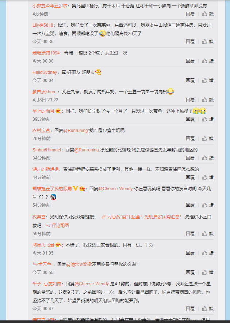The height and width of the screenshot is (323, 230).
Task: Open the @Cheese-Wendy mention in 蝴蝶's reply
Action: (x=116, y=189)
